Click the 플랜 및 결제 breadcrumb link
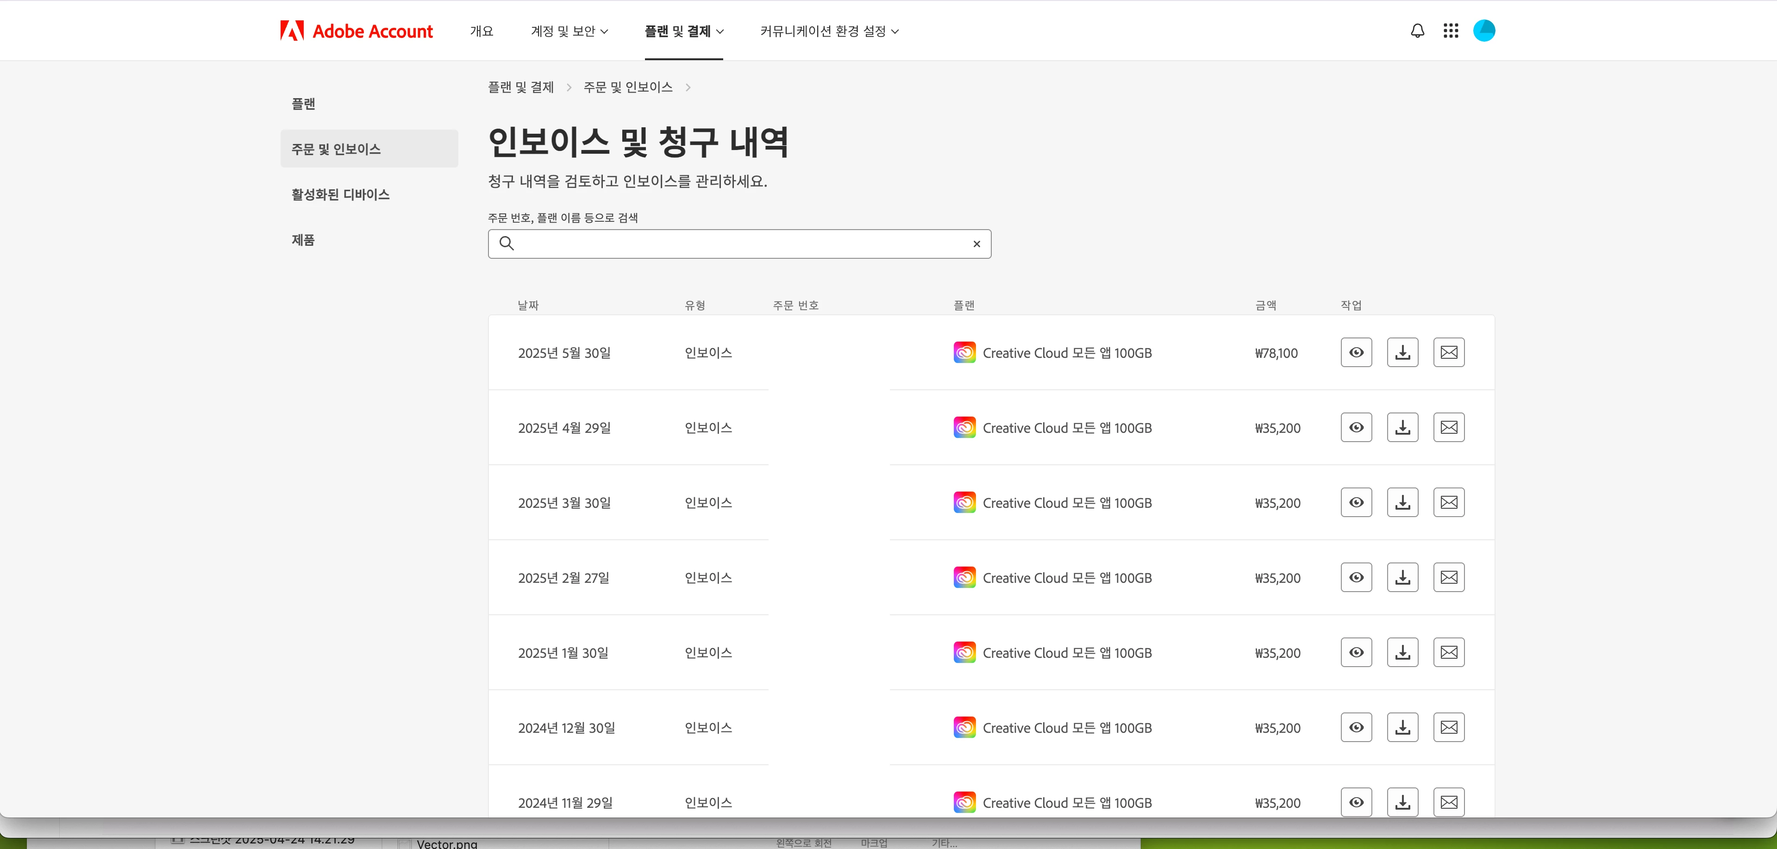1777x849 pixels. [x=521, y=87]
